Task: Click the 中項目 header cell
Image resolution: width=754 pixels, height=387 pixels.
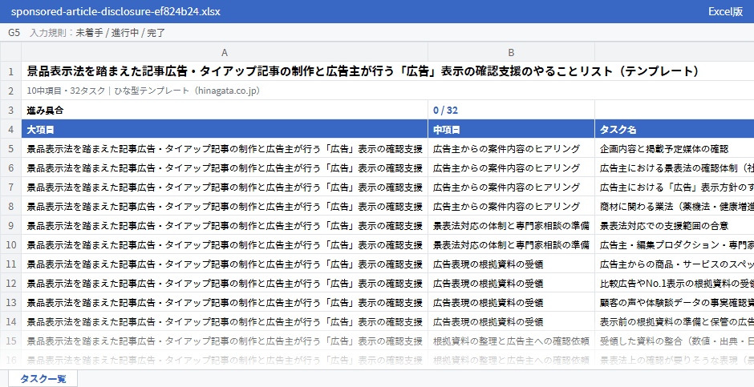Action: [x=511, y=129]
